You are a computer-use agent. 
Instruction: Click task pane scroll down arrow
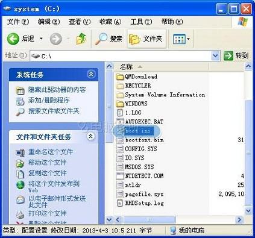point(109,219)
